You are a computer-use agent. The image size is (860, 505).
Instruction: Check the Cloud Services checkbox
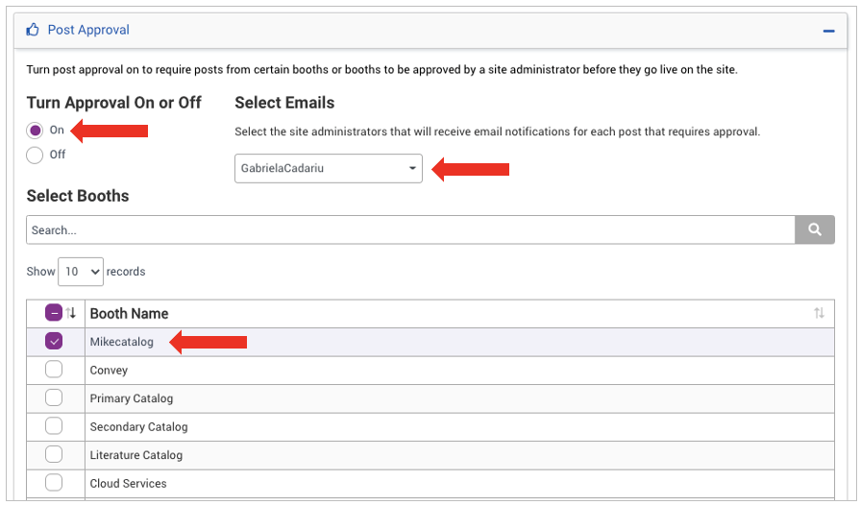click(x=54, y=483)
